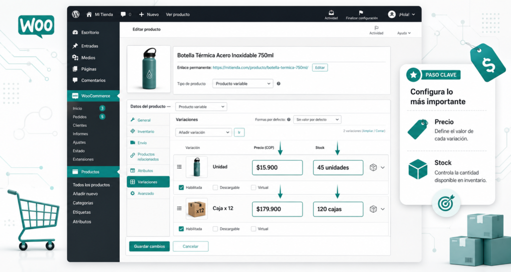Open Categorías submenu item
Viewport: 511px width, 272px height.
pyautogui.click(x=83, y=203)
